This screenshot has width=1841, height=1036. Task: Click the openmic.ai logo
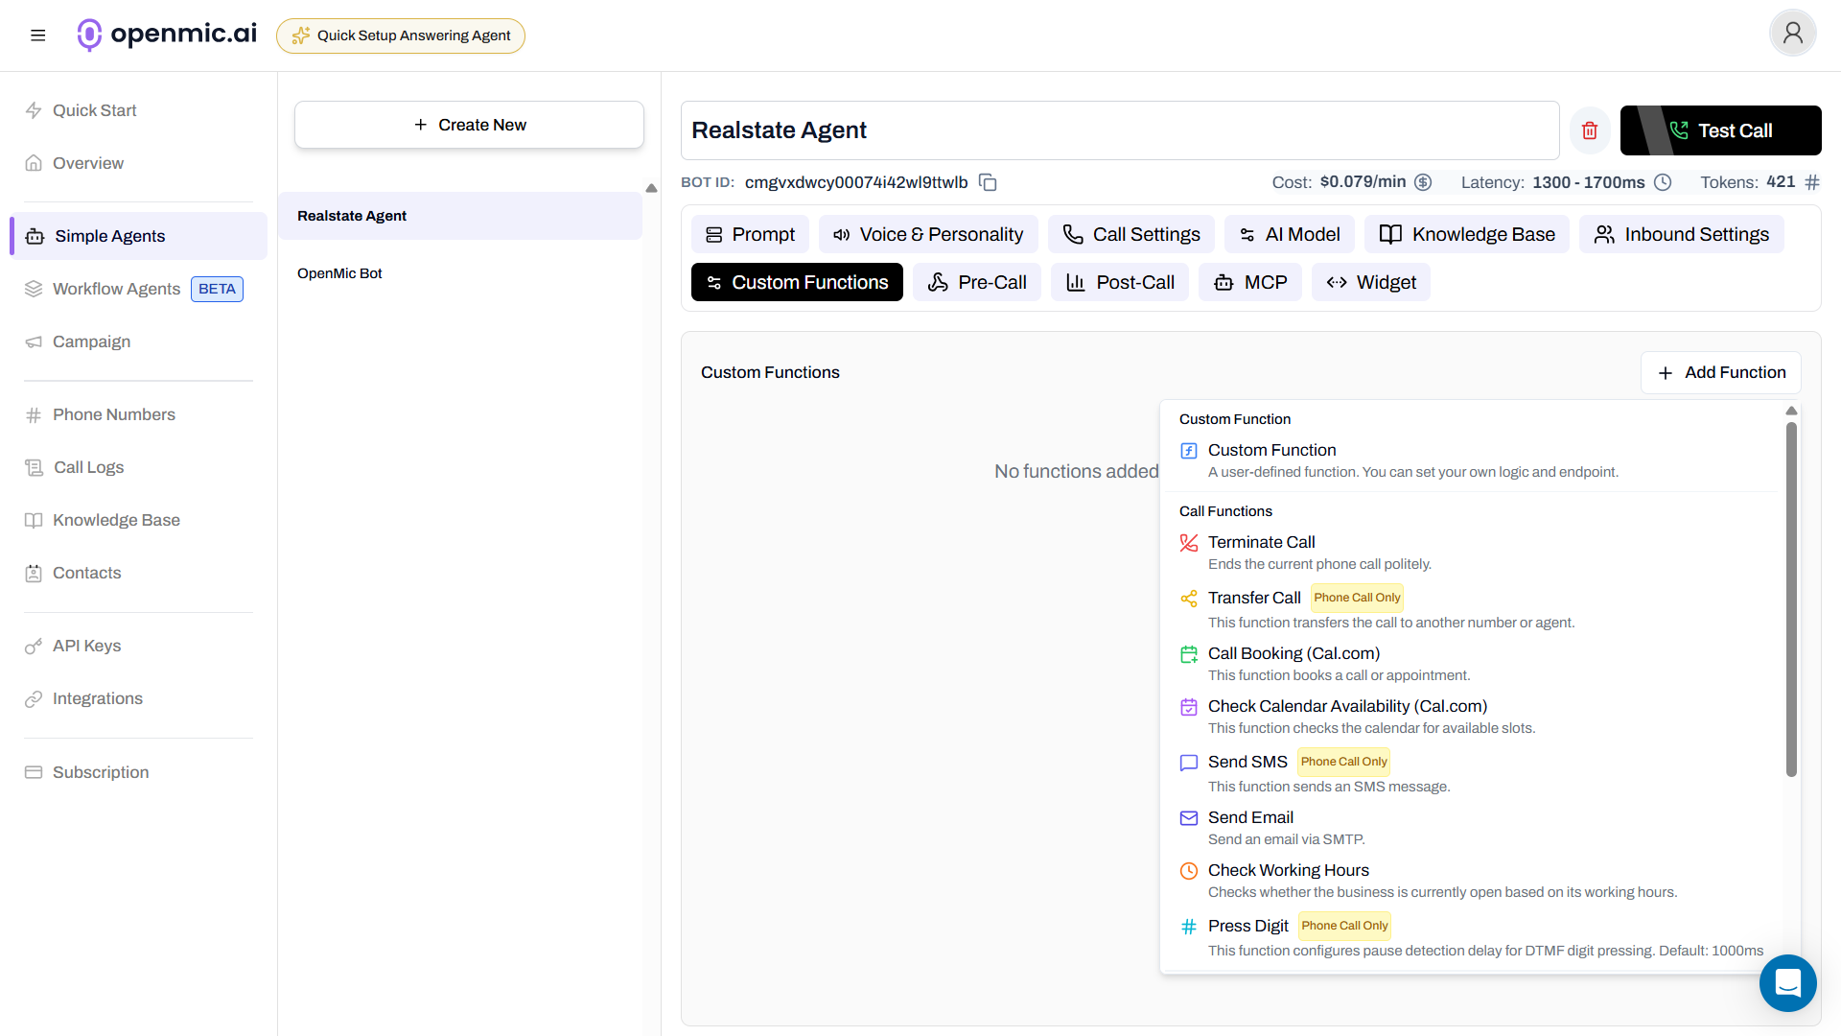(166, 34)
